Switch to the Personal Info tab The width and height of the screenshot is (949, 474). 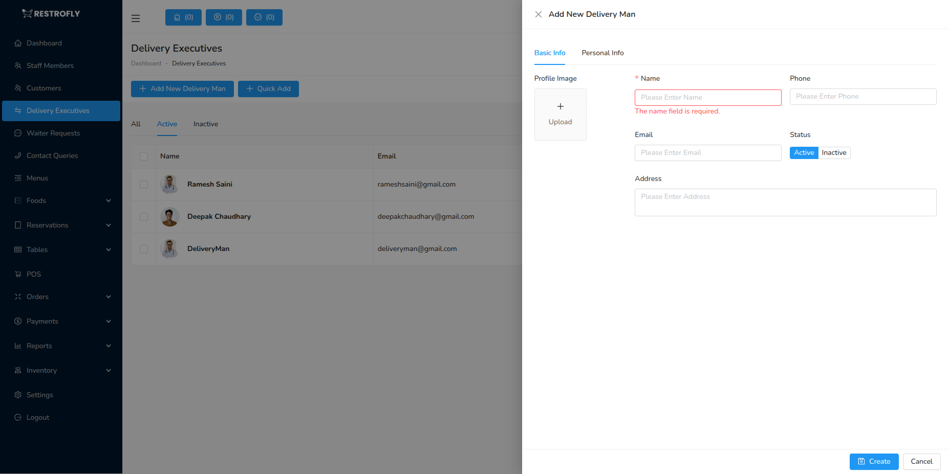(x=602, y=53)
